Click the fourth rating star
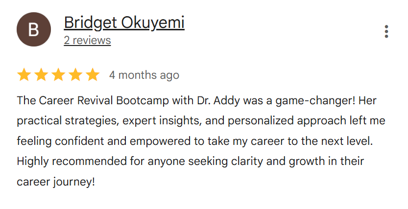408x209 pixels. pyautogui.click(x=75, y=75)
